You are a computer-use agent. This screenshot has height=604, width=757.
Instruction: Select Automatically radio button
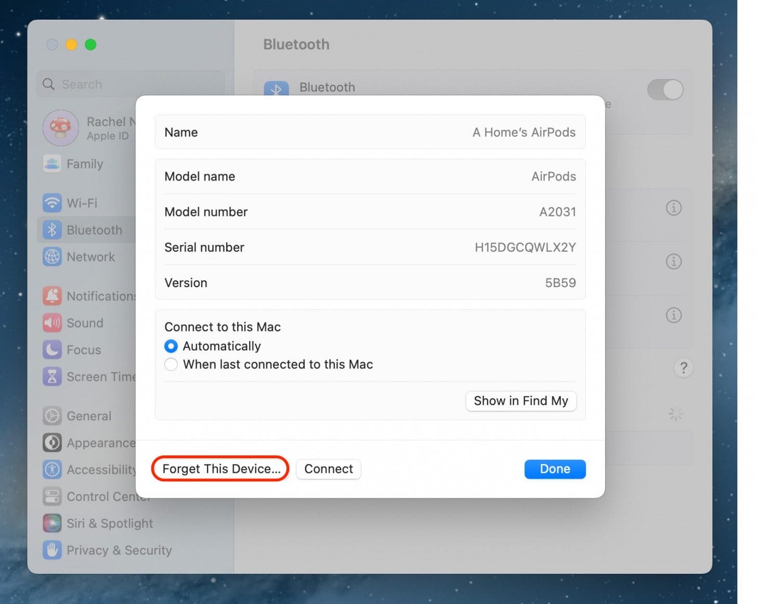tap(171, 346)
